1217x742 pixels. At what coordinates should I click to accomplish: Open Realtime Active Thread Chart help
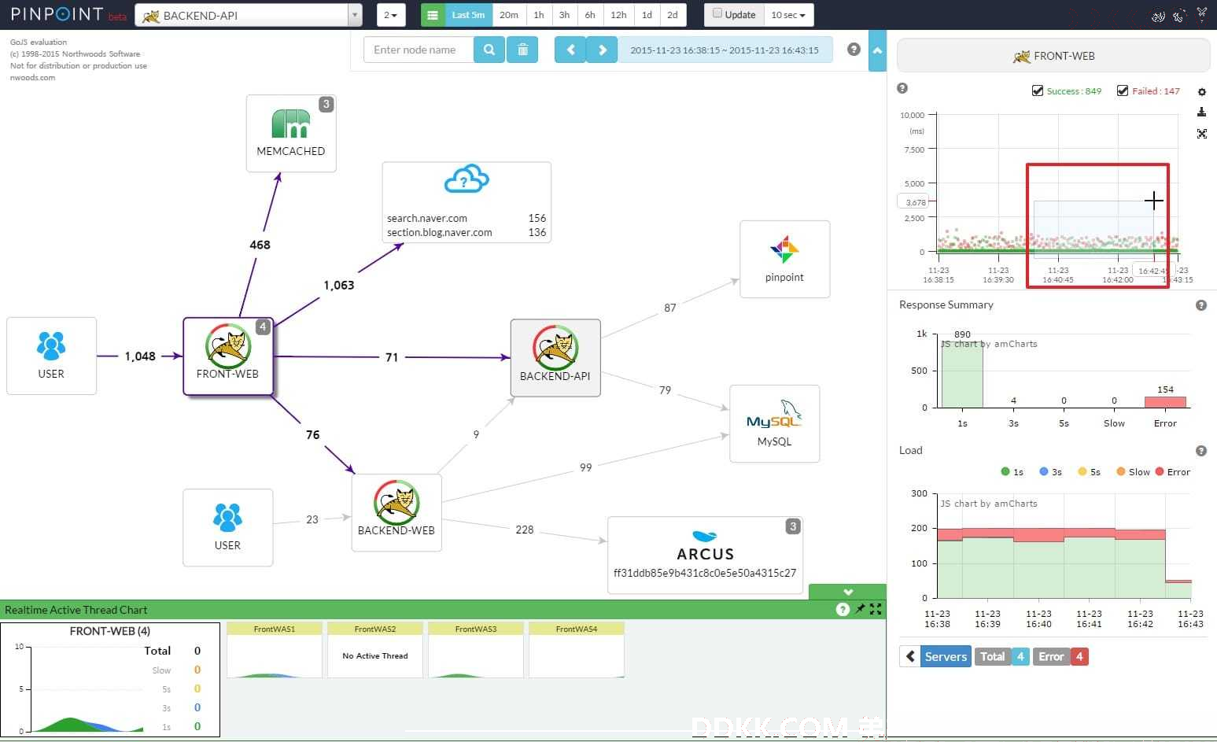pyautogui.click(x=843, y=610)
